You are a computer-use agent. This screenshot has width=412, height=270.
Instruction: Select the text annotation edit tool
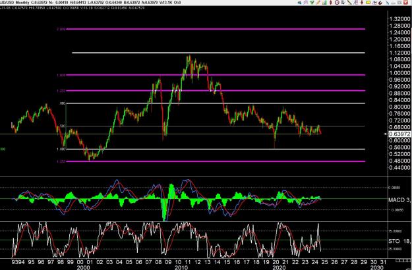pyautogui.click(x=343, y=3)
